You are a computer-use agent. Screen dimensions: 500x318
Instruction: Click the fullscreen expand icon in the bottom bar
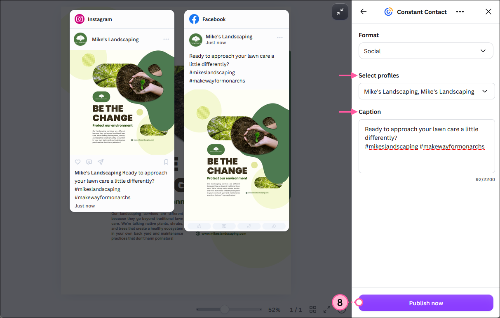point(327,309)
